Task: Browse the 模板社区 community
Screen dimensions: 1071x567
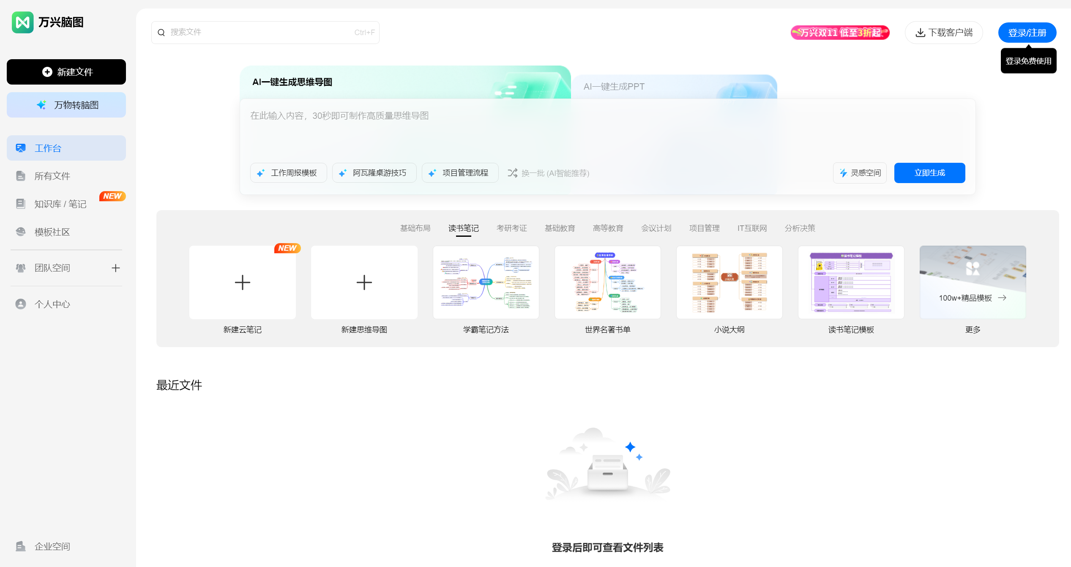Action: pyautogui.click(x=53, y=232)
